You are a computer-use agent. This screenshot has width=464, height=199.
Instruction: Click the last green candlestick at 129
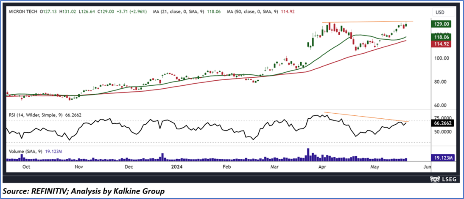click(x=406, y=25)
